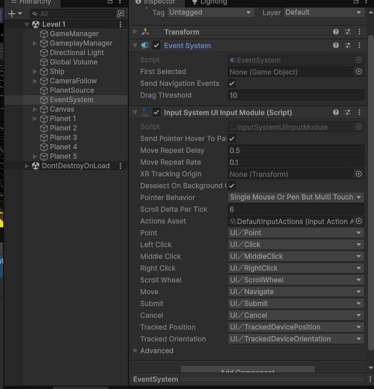The image size is (374, 389).
Task: Click object picker for First Selected field
Action: coord(358,72)
